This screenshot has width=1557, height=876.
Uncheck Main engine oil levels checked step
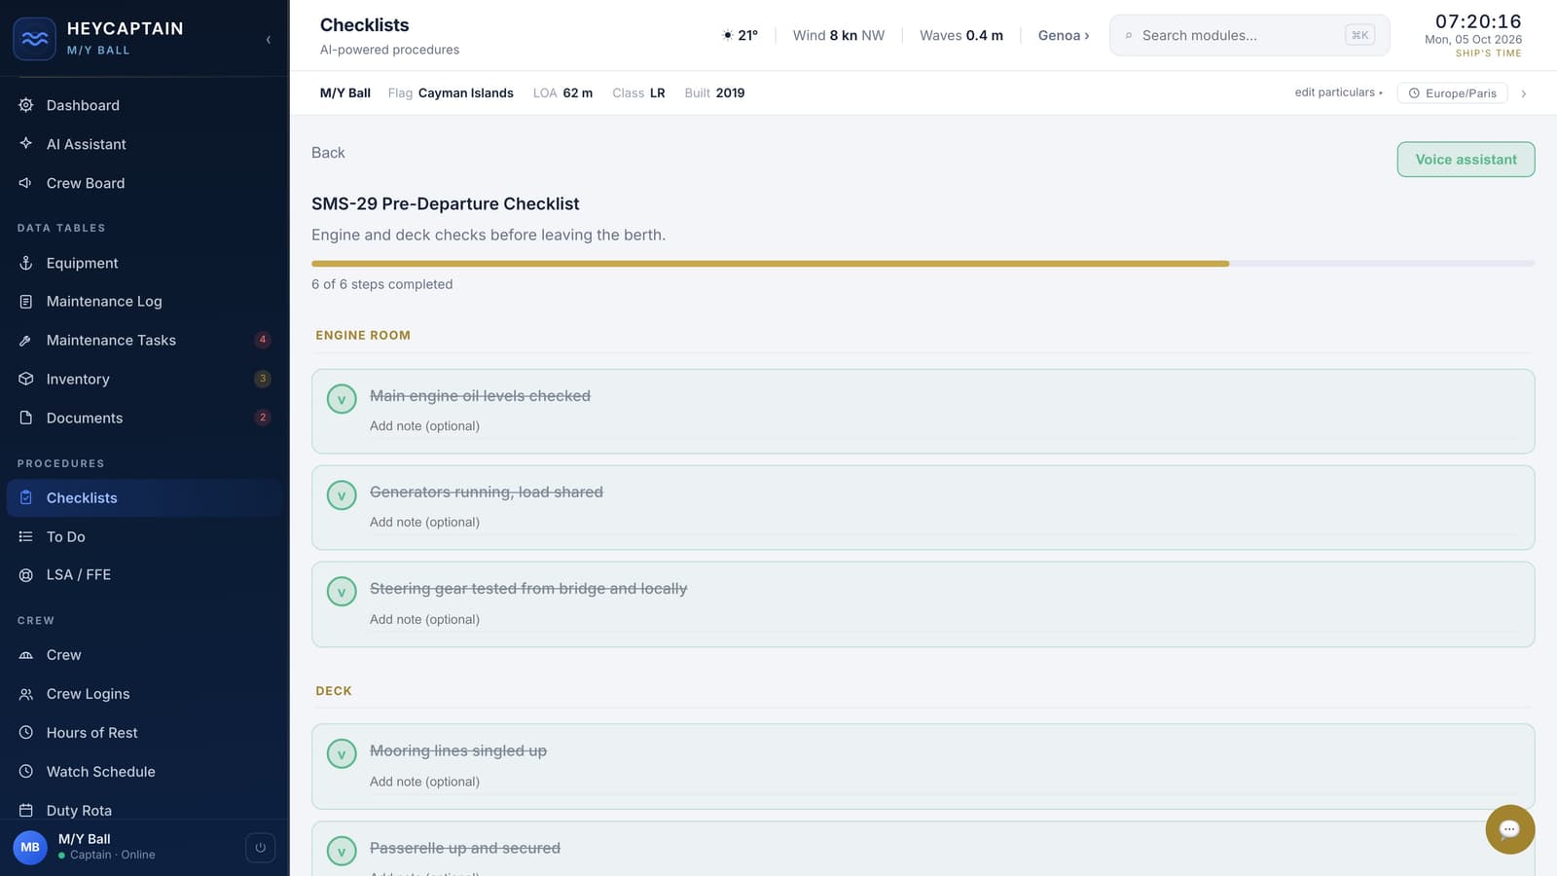[x=342, y=399]
